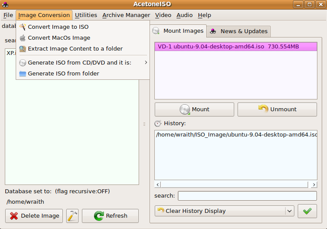This screenshot has width=327, height=229.
Task: Click the hammer options icon button
Action: [72, 216]
